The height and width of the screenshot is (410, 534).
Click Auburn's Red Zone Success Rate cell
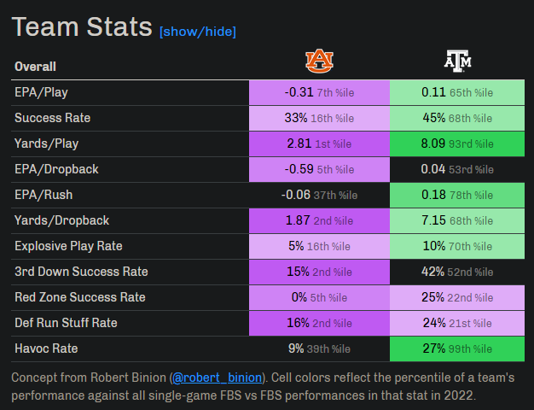click(319, 297)
